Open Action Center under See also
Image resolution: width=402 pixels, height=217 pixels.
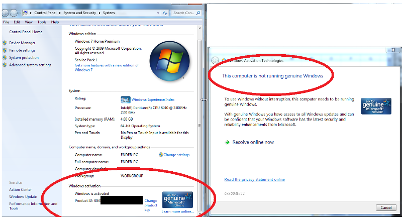20,189
